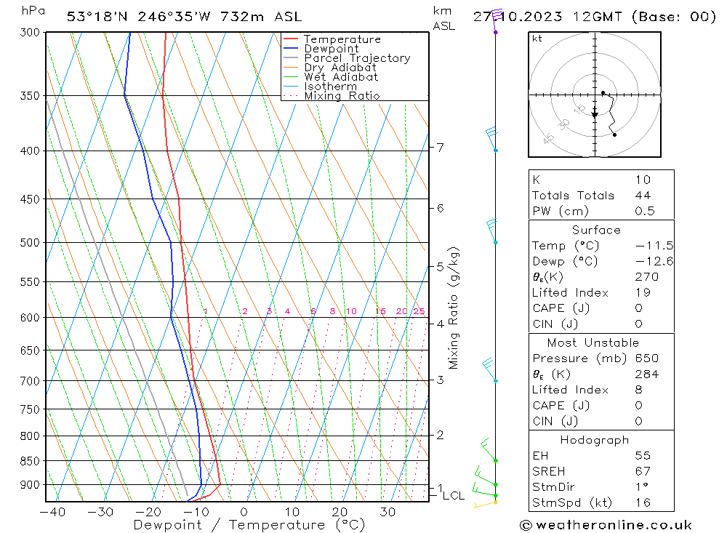727x533 pixels.
Task: Click the 550 pressure level label
Action: pyautogui.click(x=30, y=282)
